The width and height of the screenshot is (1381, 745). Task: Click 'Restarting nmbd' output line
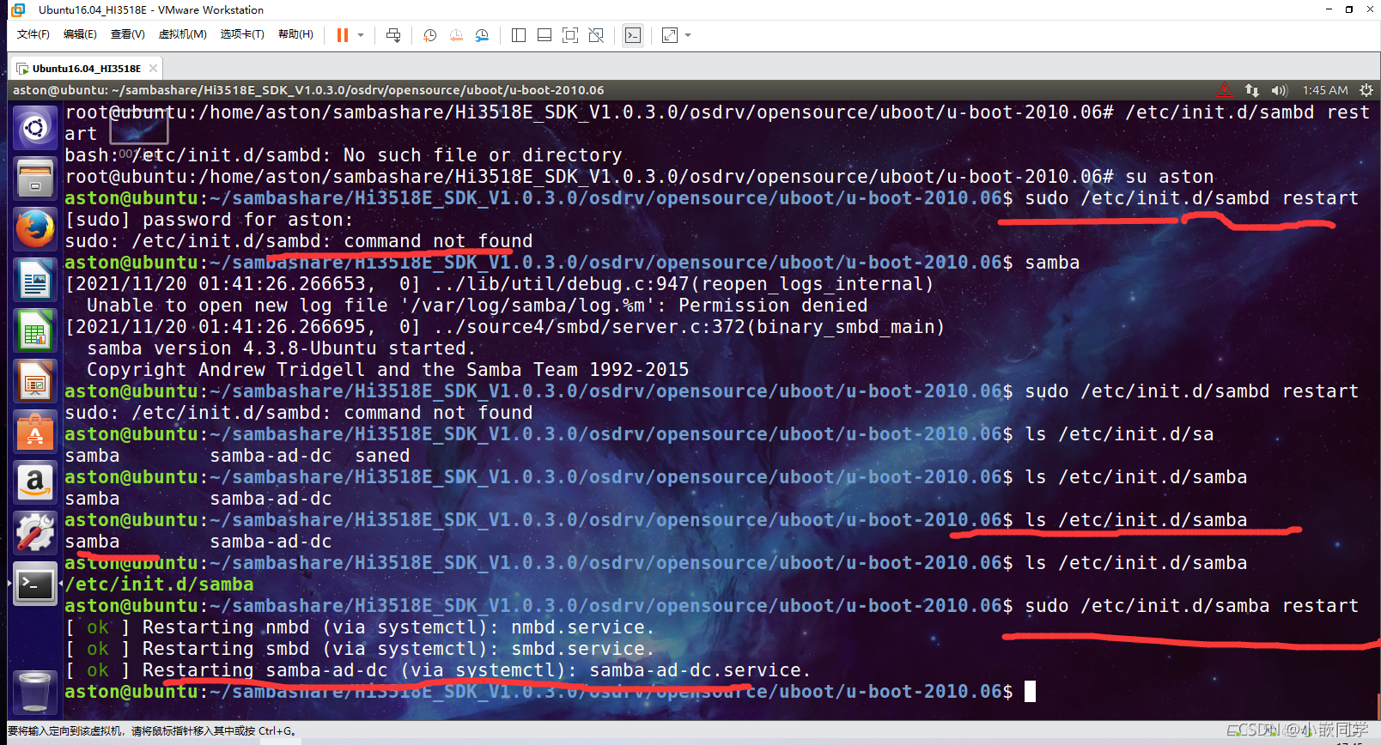pyautogui.click(x=361, y=627)
